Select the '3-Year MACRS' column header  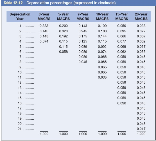pos(44,16)
